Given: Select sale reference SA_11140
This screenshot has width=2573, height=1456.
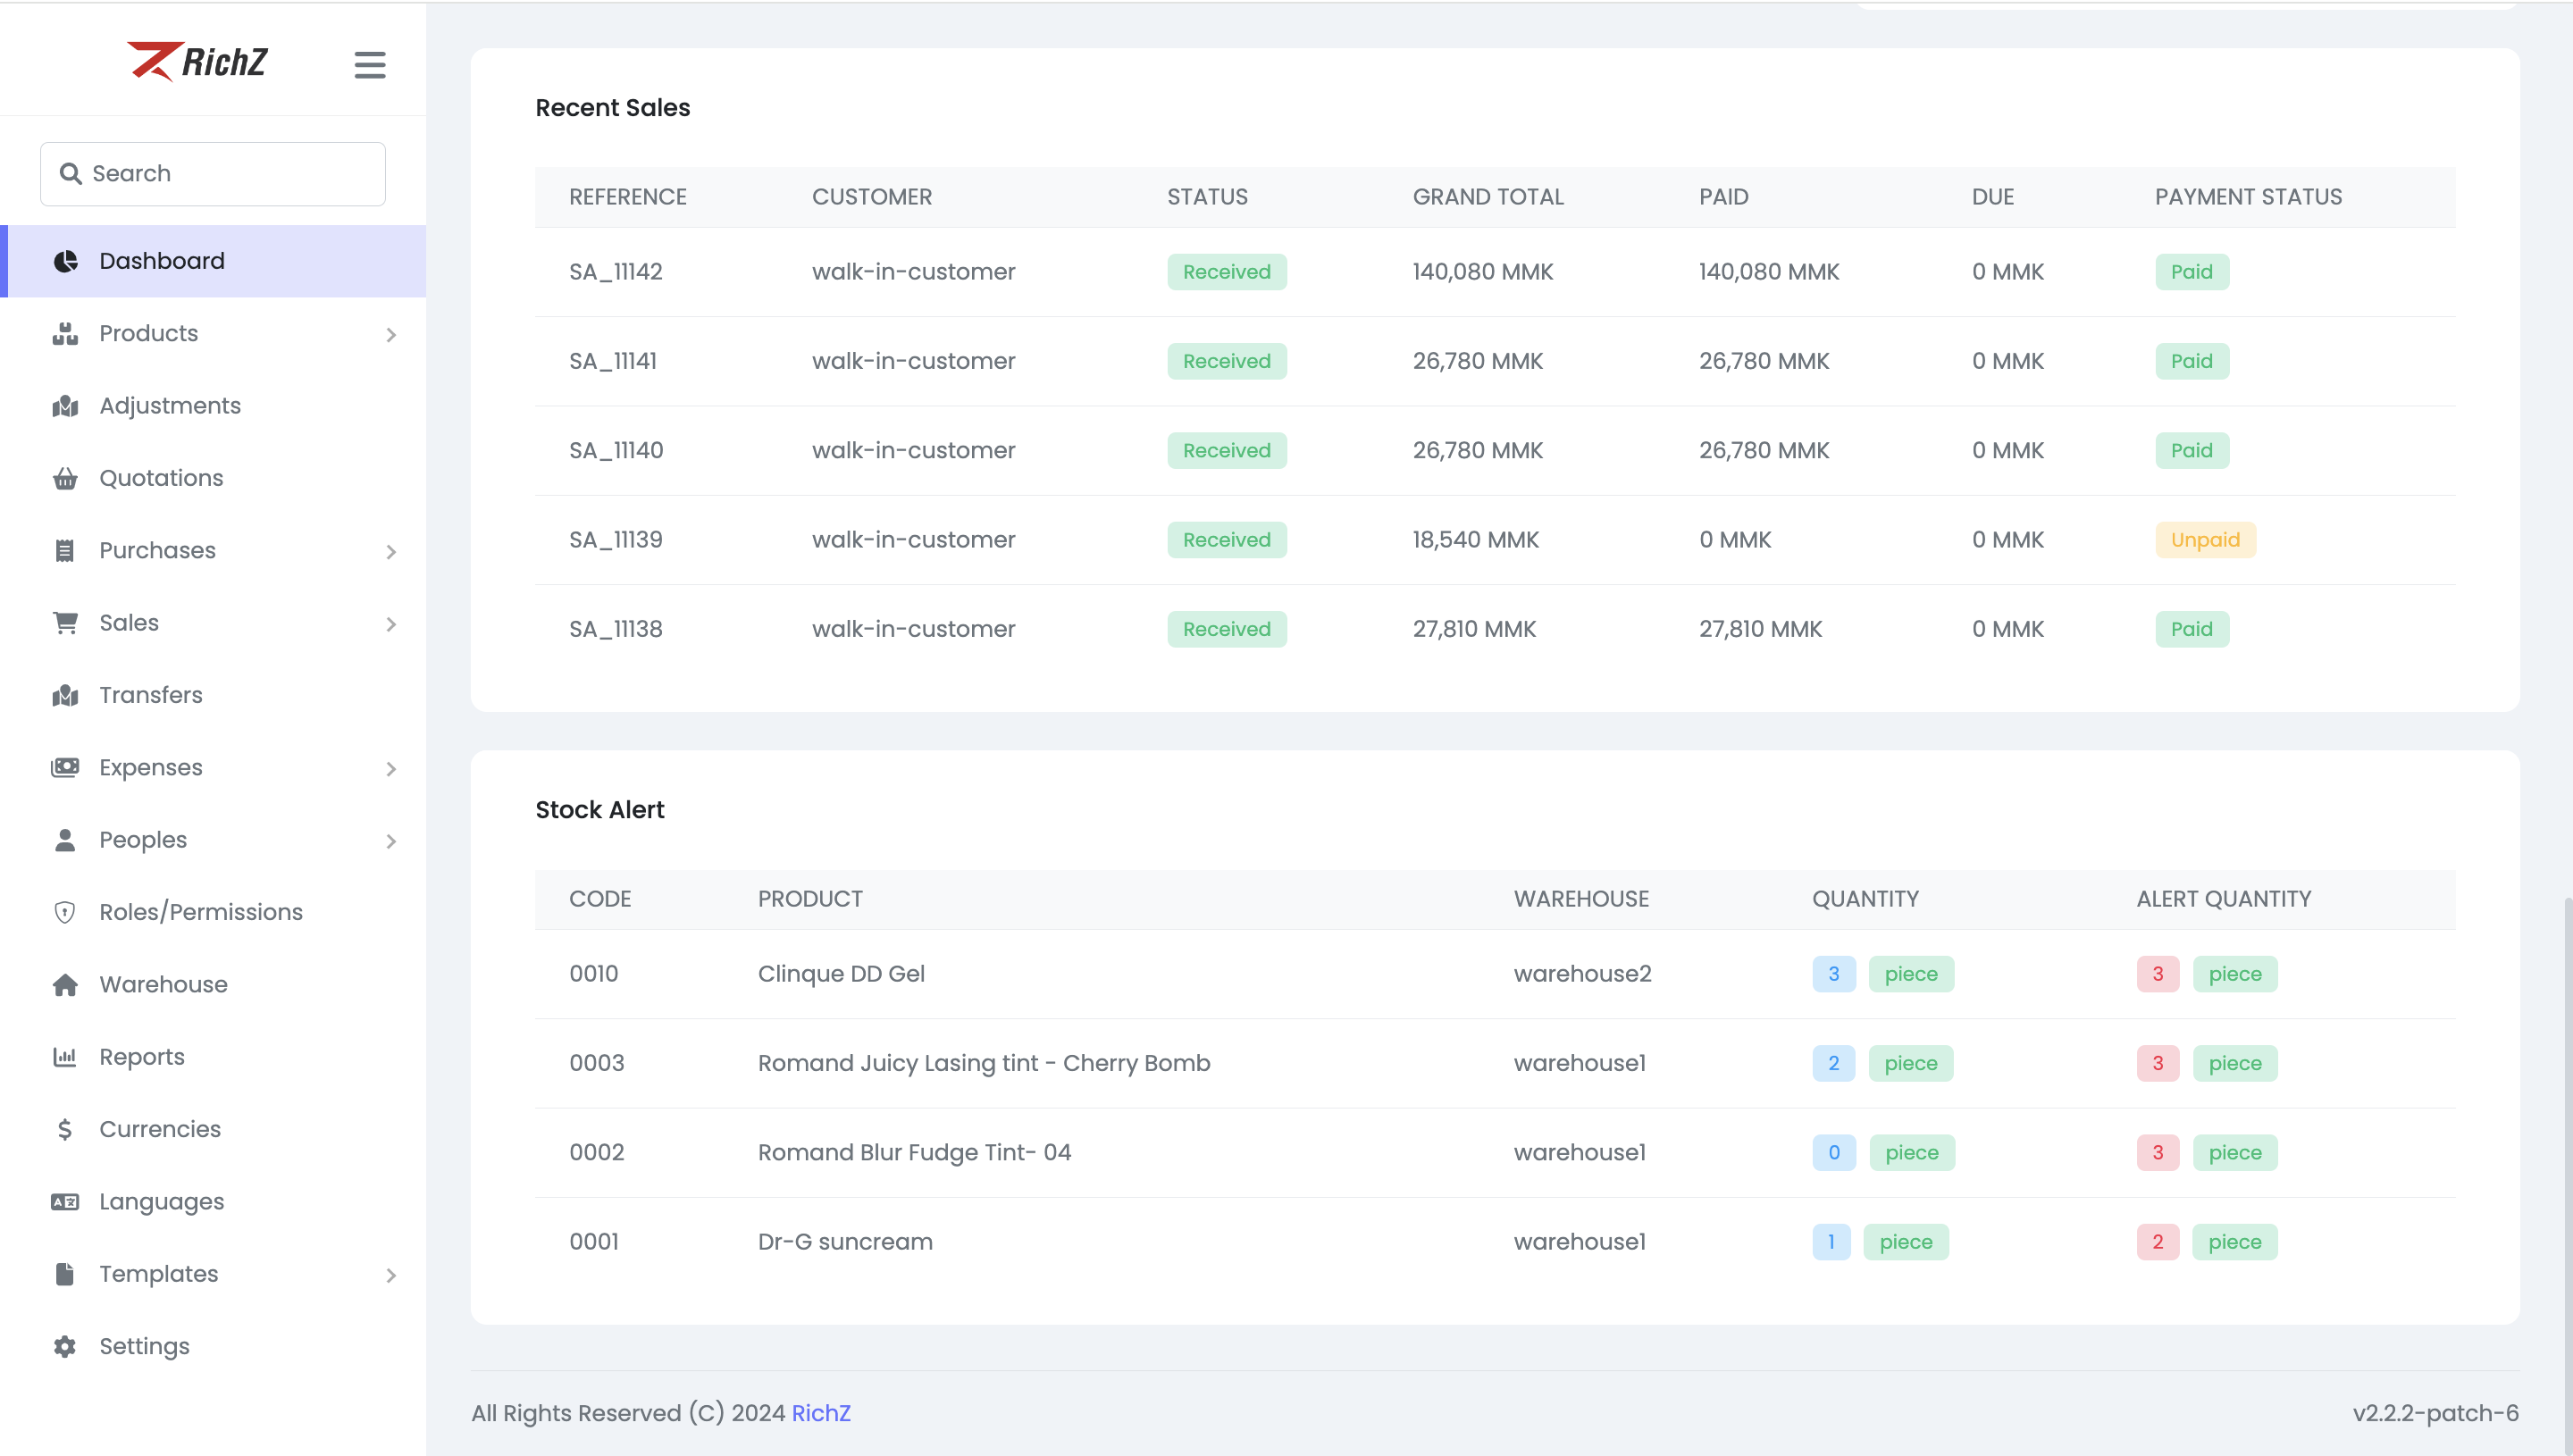Looking at the screenshot, I should click(616, 450).
